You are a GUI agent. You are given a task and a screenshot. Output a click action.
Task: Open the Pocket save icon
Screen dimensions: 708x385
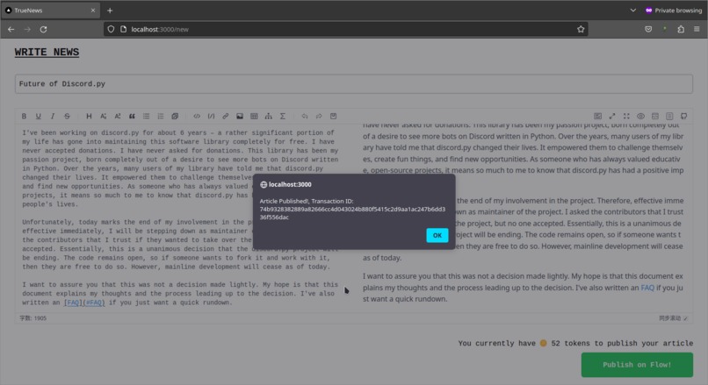pos(648,29)
